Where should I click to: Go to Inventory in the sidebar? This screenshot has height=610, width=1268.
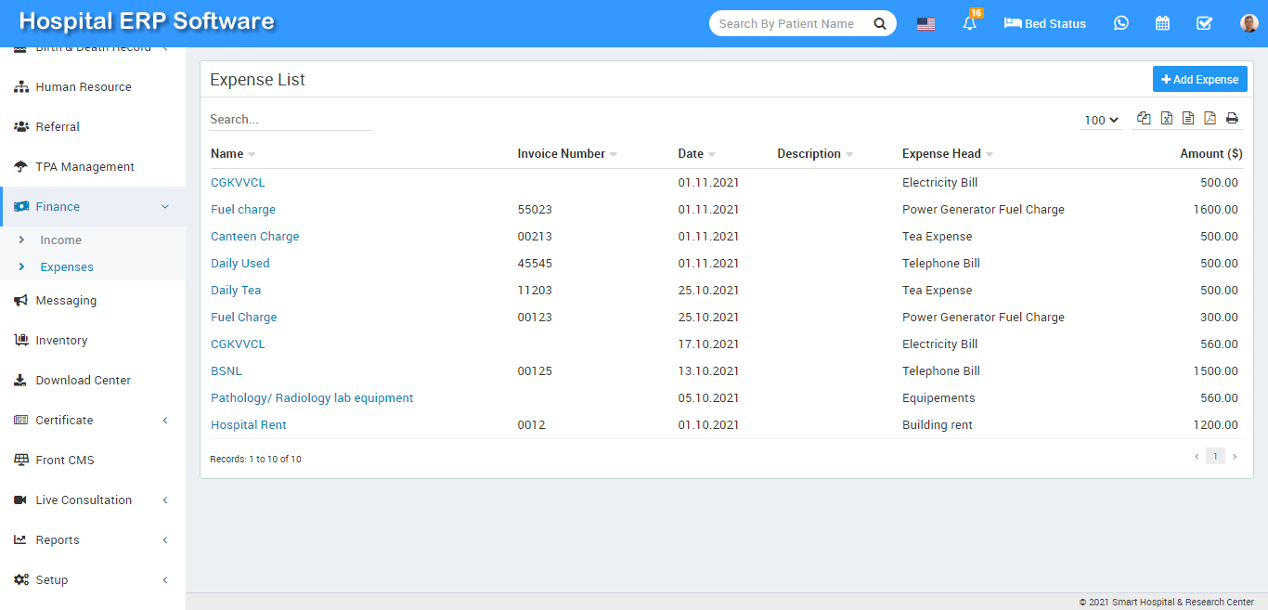click(61, 340)
